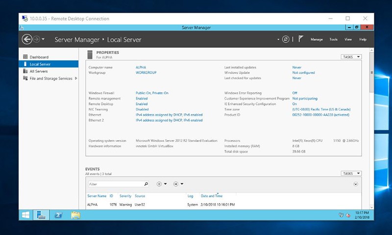The image size is (392, 235).
Task: Click Remote Desktop Enabled link
Action: pos(142,104)
